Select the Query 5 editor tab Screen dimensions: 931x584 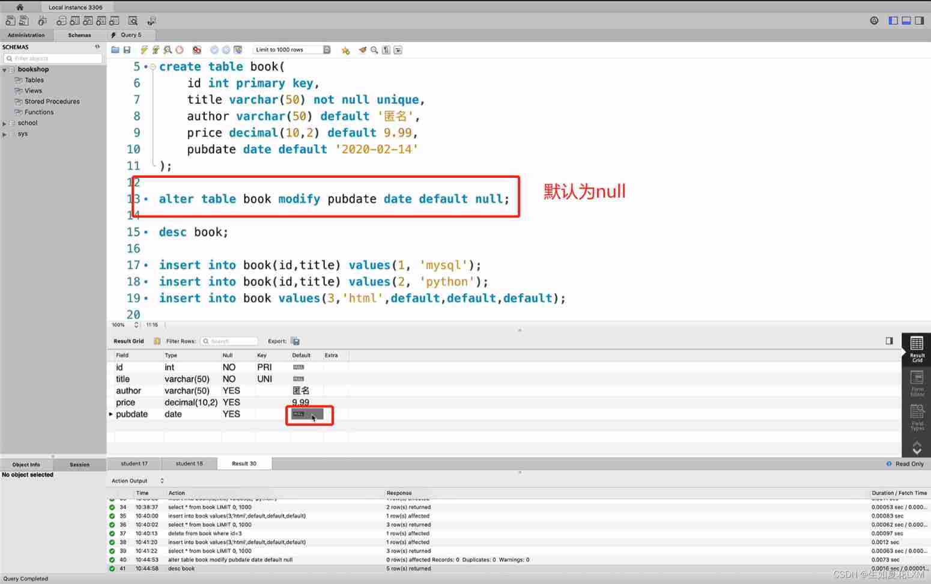130,35
